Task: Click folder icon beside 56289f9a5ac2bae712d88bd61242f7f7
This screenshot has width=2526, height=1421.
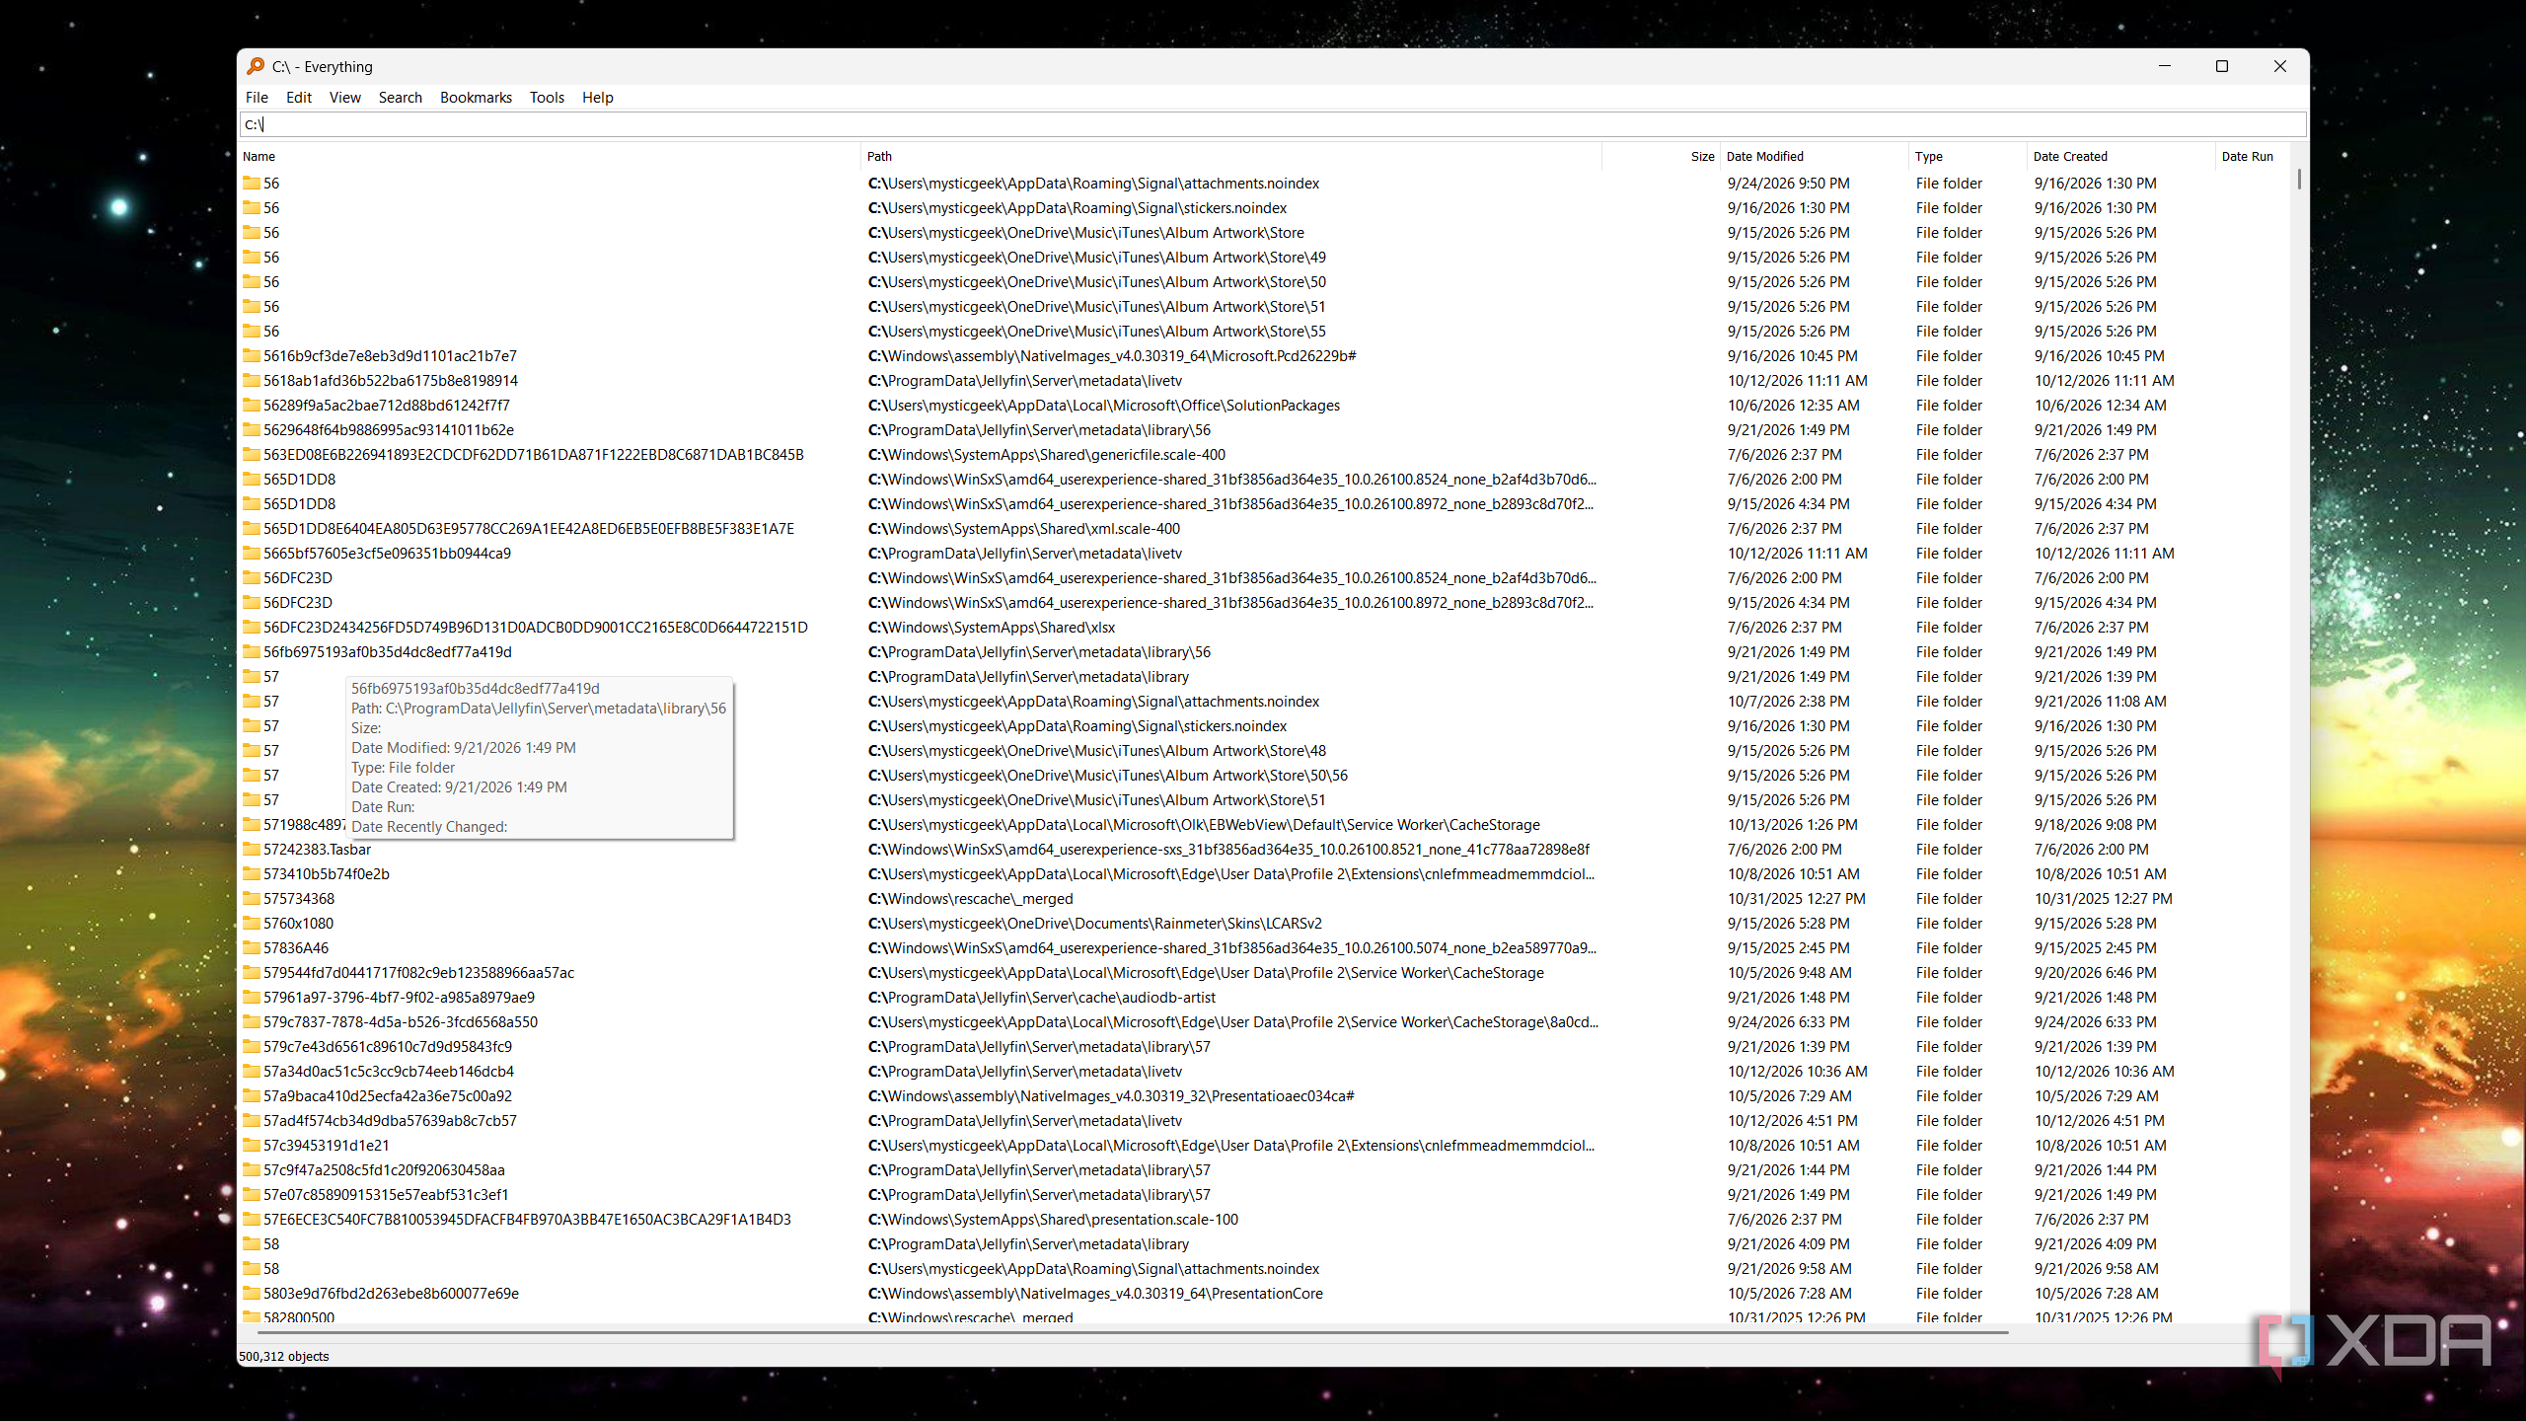Action: pos(252,405)
